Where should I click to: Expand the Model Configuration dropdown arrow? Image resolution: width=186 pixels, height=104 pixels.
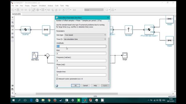[40, 10]
